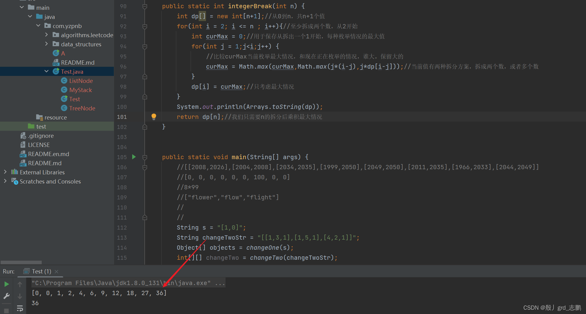This screenshot has height=314, width=586.
Task: Open README.md under com.yzpnb
Action: coord(78,62)
